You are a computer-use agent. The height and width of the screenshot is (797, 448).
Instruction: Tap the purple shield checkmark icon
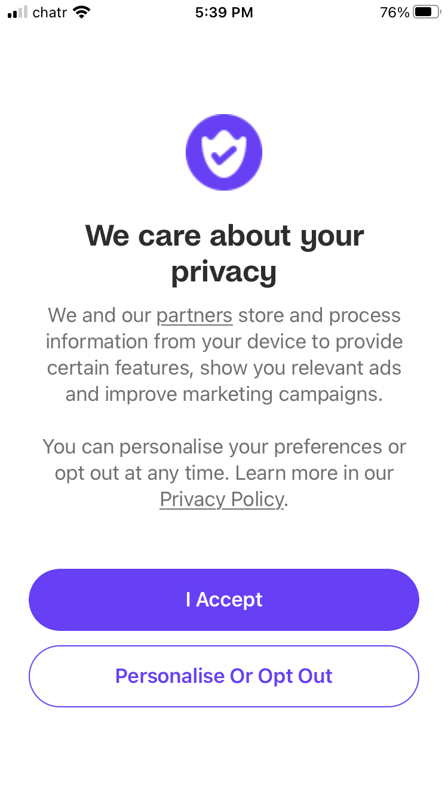pos(224,152)
